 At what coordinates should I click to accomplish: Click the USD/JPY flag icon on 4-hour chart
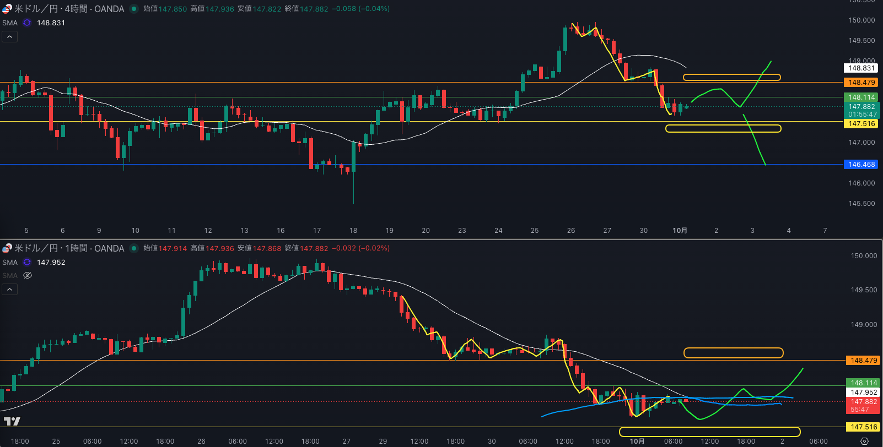pos(7,9)
